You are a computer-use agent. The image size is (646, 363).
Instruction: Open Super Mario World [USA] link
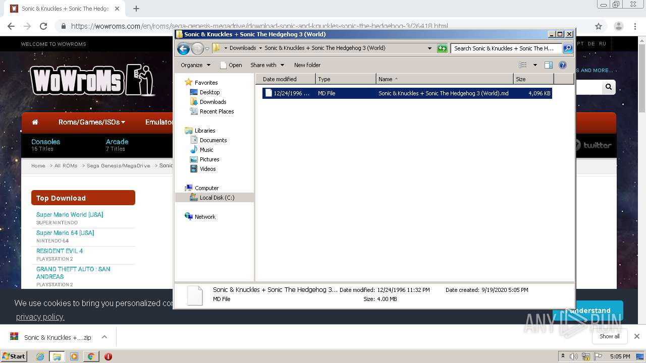coord(70,215)
